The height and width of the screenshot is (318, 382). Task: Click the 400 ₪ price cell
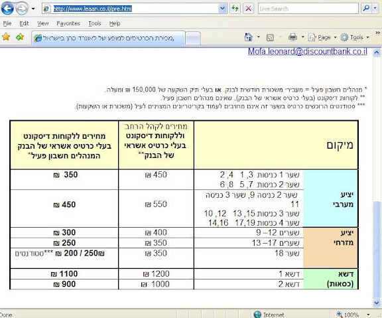click(x=156, y=232)
